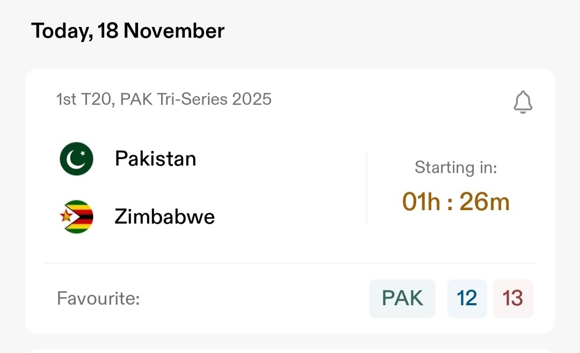
Task: Select the "Today, 18 November" date header
Action: coord(128,31)
